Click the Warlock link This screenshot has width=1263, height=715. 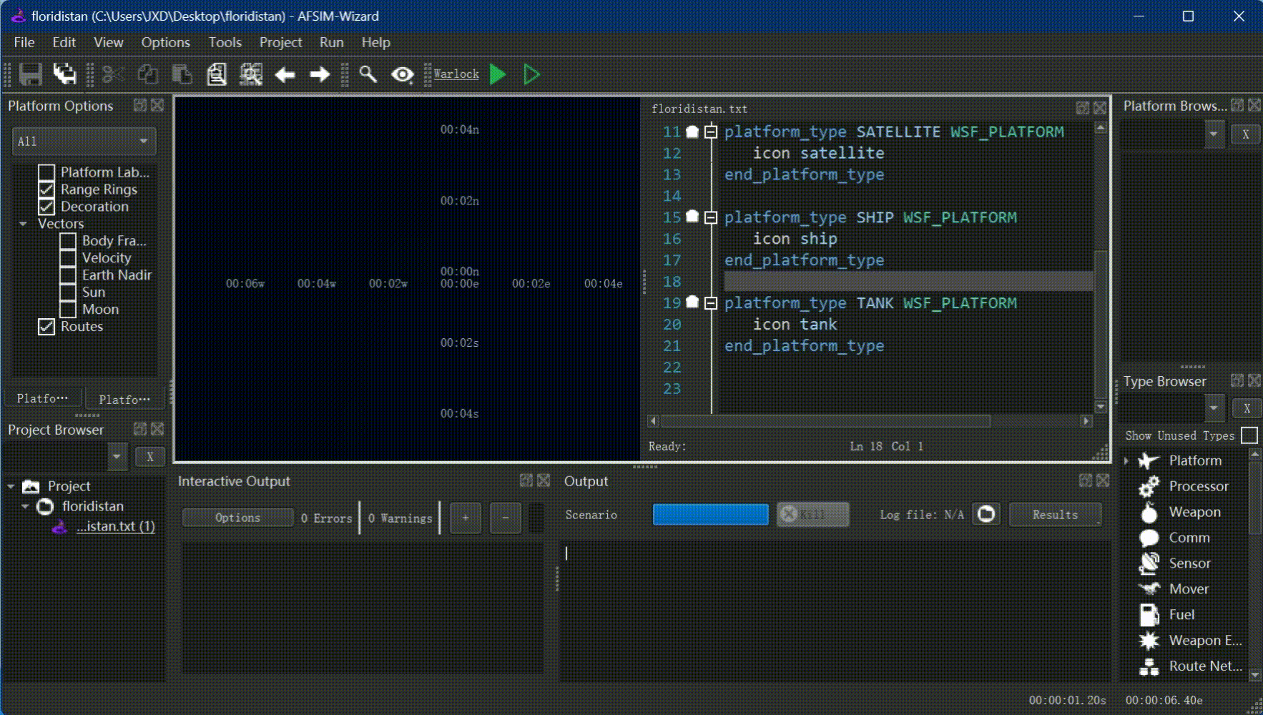(456, 74)
